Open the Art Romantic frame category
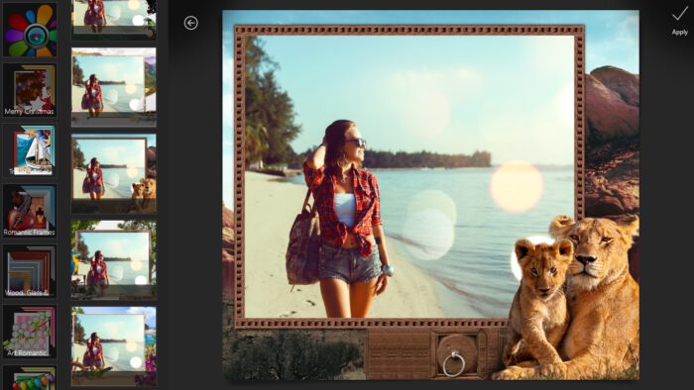The height and width of the screenshot is (390, 694). [x=30, y=332]
